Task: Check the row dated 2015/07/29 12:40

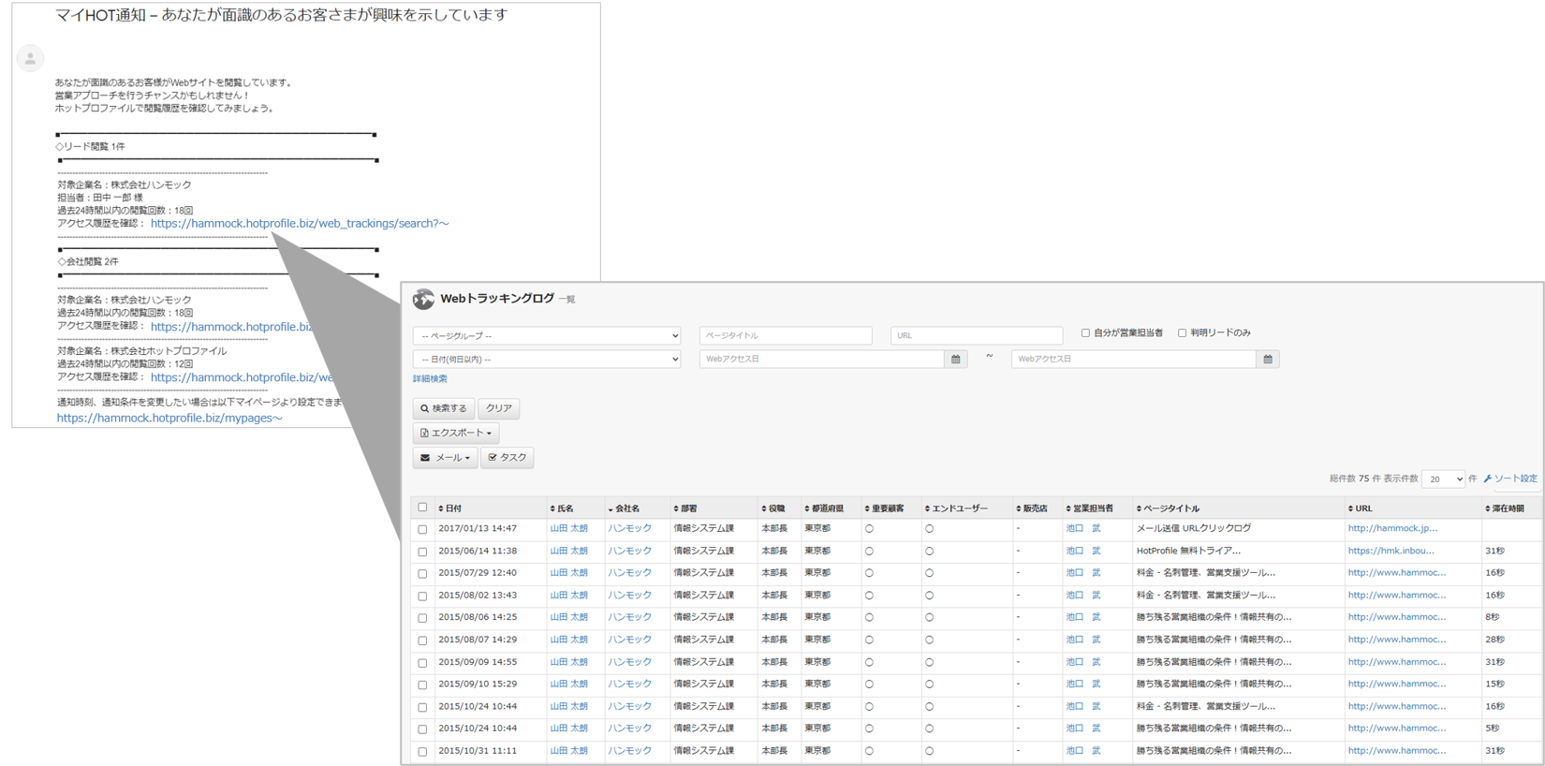Action: (422, 573)
